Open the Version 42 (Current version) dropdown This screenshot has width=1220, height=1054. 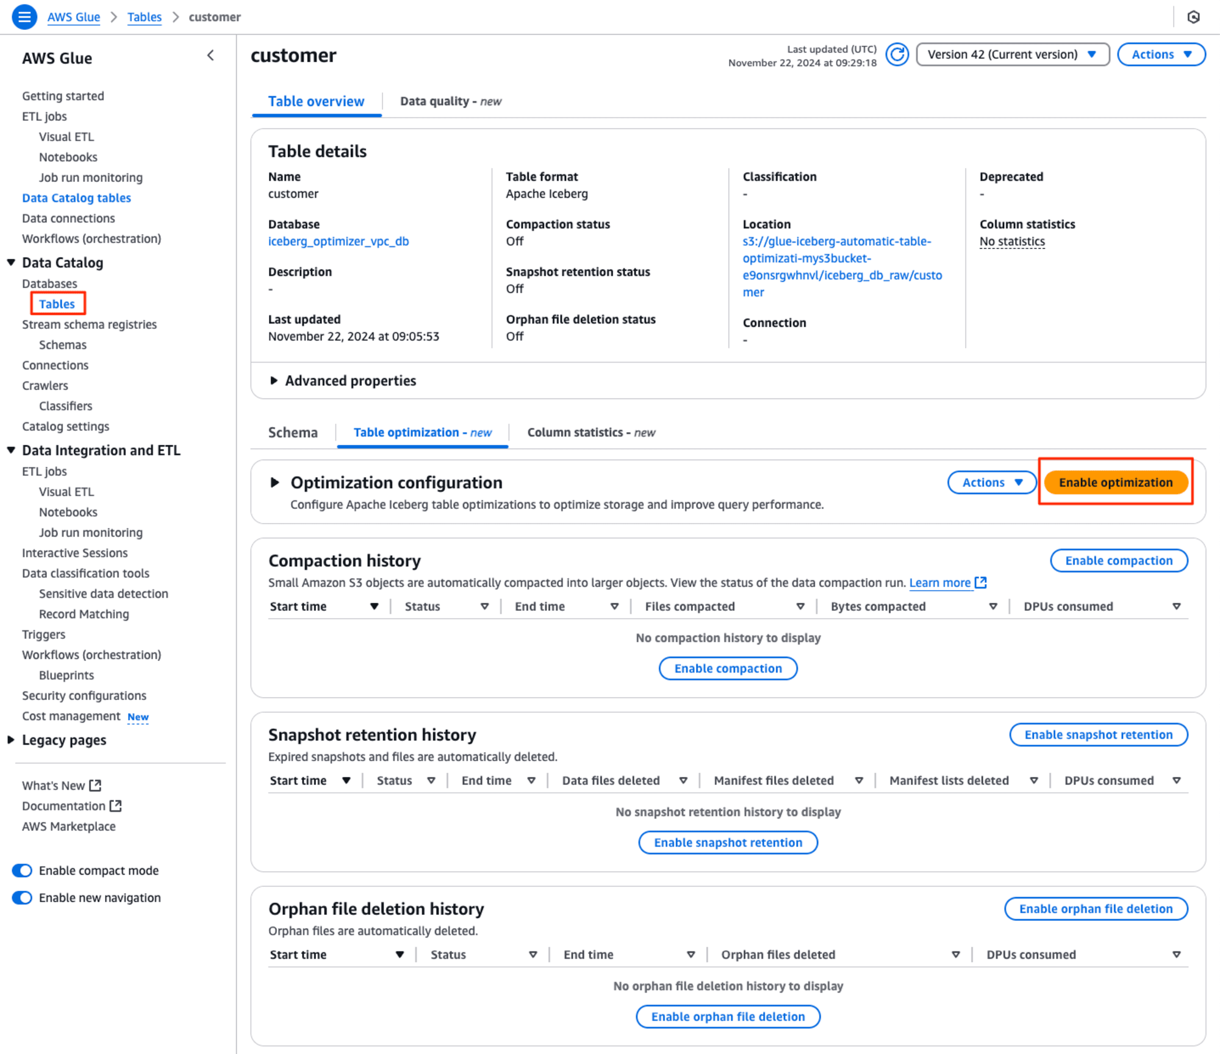point(1013,54)
